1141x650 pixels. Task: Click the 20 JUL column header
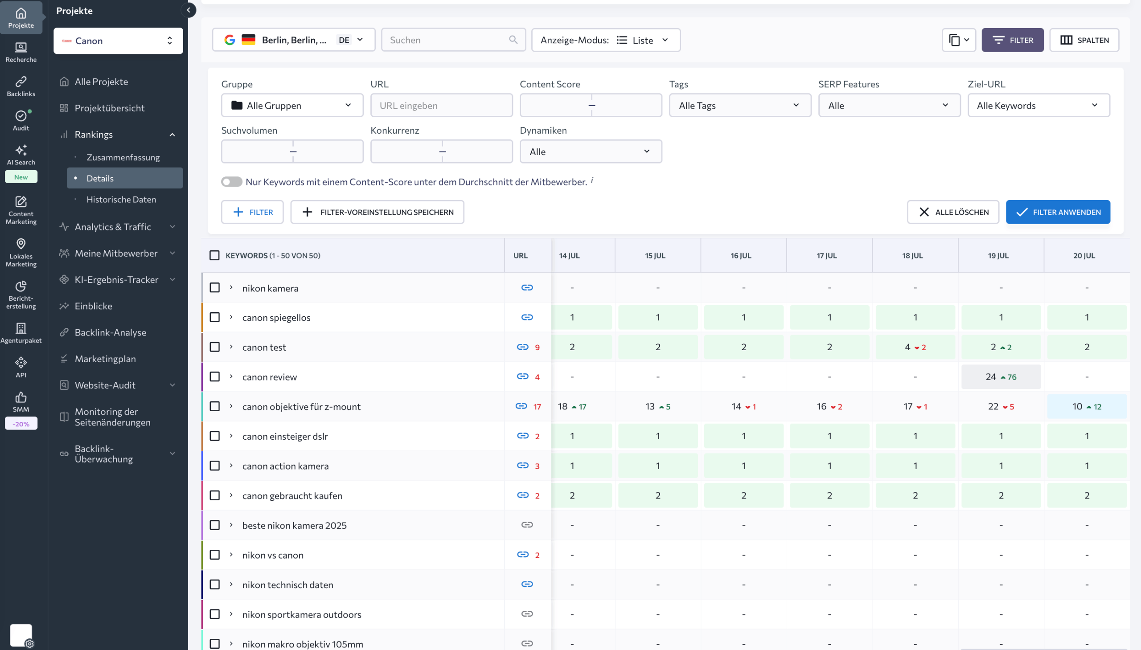coord(1084,255)
